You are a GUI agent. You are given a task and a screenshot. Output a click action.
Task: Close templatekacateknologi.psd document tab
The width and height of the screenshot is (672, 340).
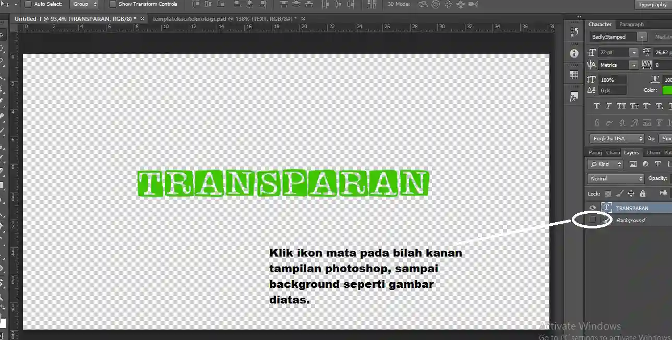(x=303, y=18)
